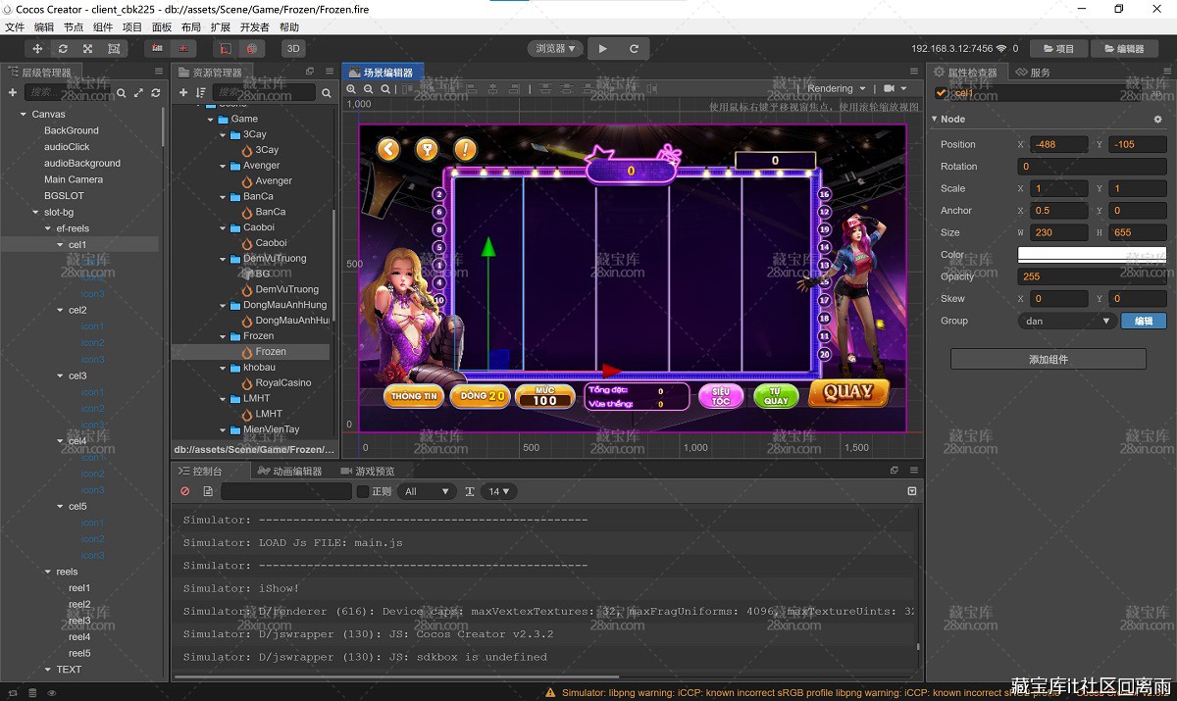
Task: Click the 添加组件 add component button
Action: coord(1049,360)
